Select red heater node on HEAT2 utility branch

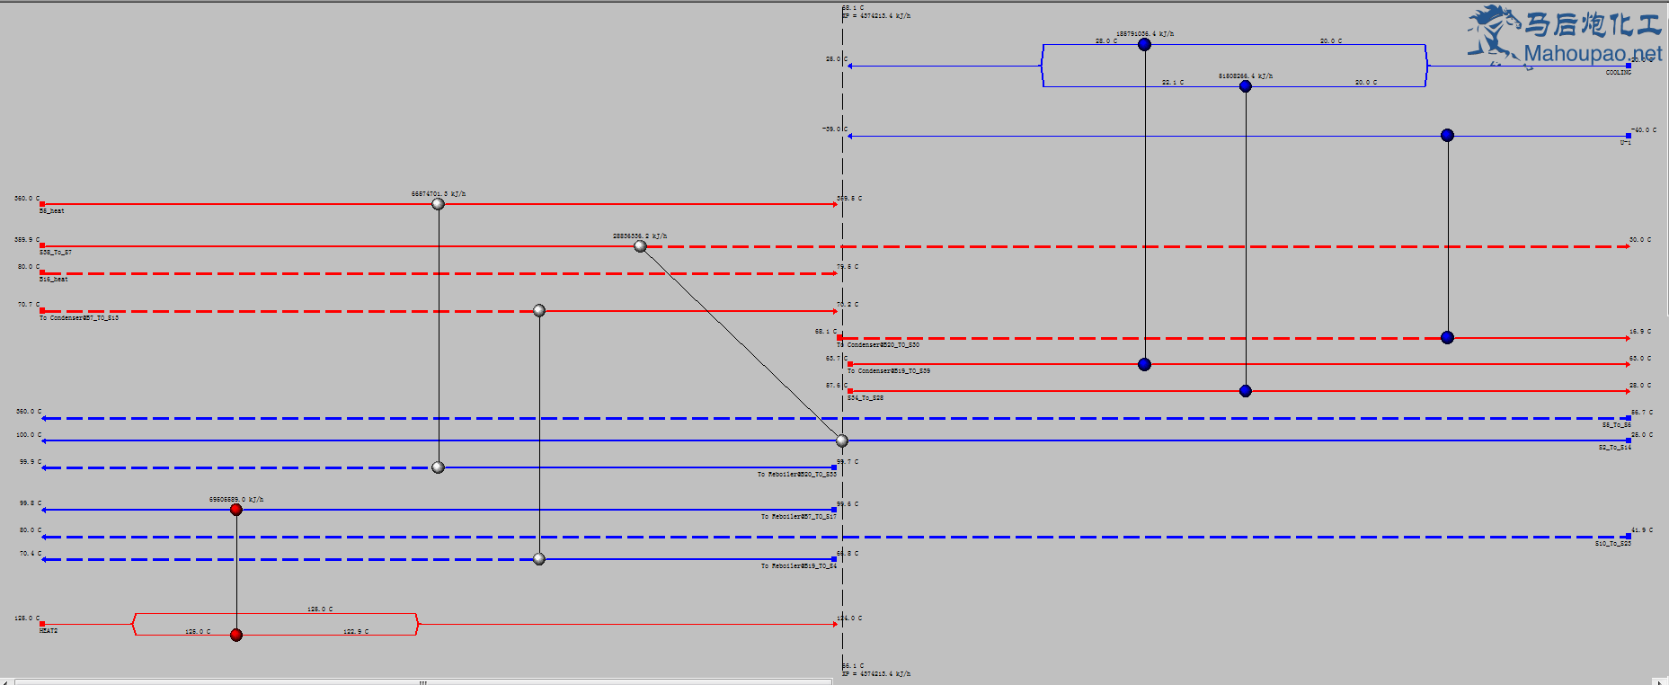coord(236,636)
